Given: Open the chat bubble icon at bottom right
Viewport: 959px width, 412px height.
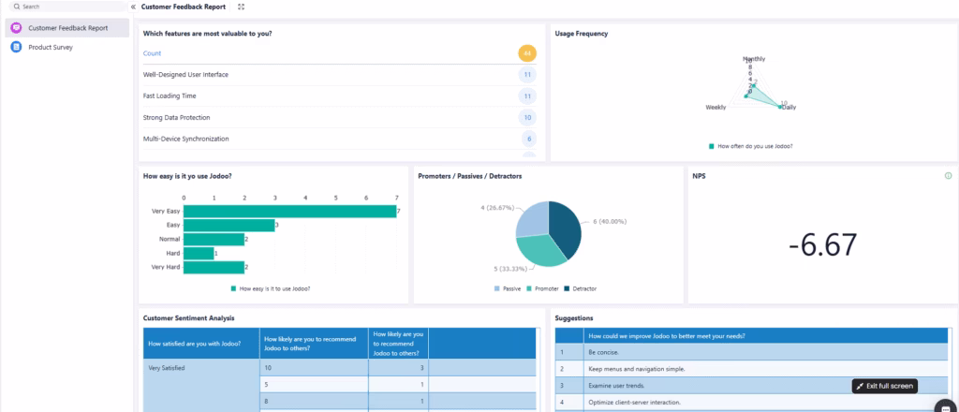Looking at the screenshot, I should [945, 405].
